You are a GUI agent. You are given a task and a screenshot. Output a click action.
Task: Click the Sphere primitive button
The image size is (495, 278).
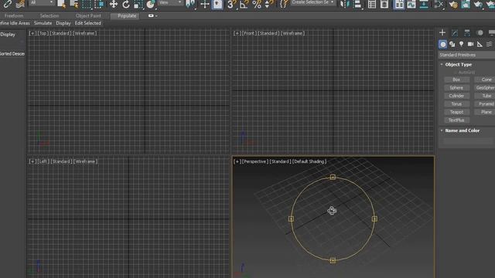pyautogui.click(x=456, y=88)
